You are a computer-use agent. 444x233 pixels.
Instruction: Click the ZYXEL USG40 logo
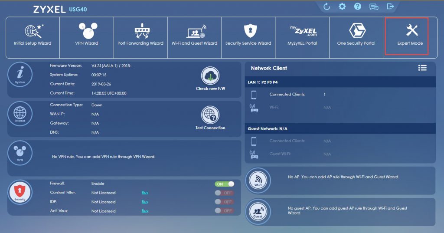point(60,10)
